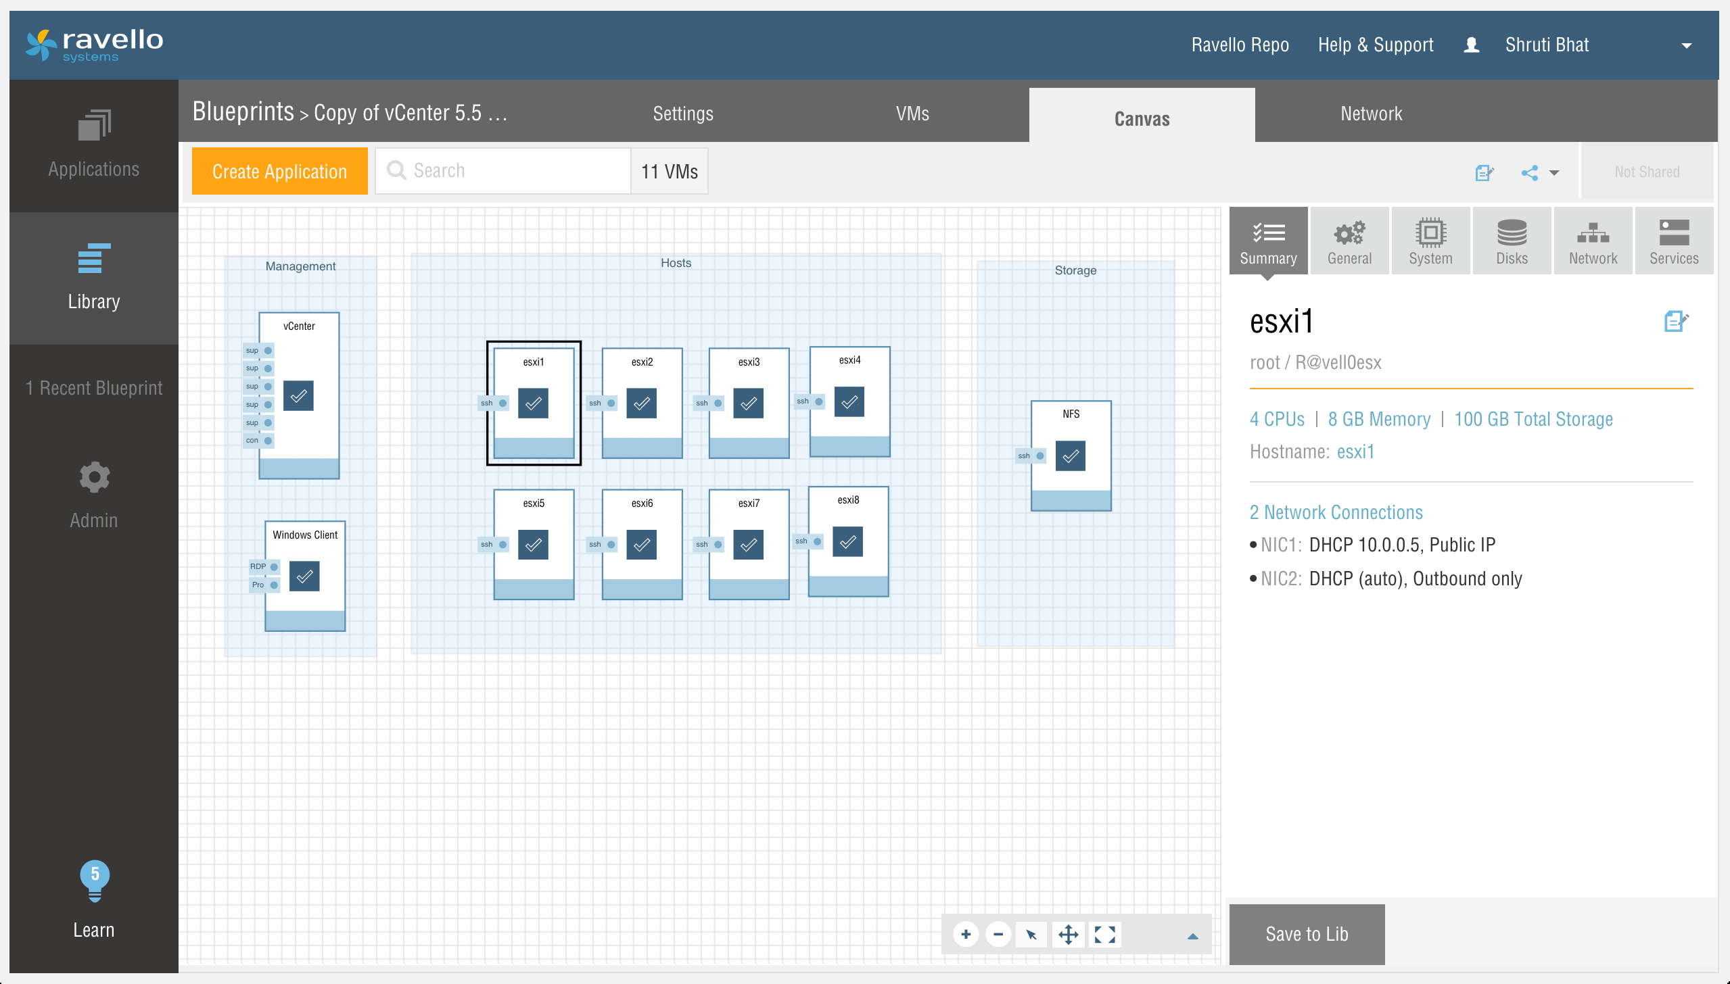Click the Blueprints breadcrumb link

click(x=243, y=112)
